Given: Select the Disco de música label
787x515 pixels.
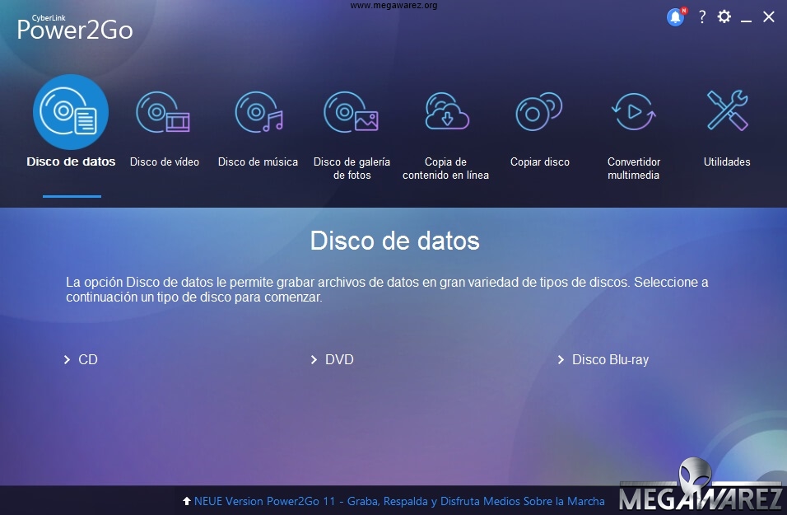Looking at the screenshot, I should pyautogui.click(x=258, y=162).
